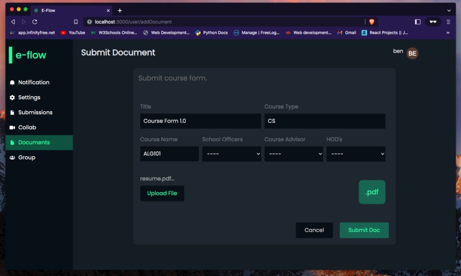Expand the tab search chevron at top right
The height and width of the screenshot is (276, 461).
point(449,10)
